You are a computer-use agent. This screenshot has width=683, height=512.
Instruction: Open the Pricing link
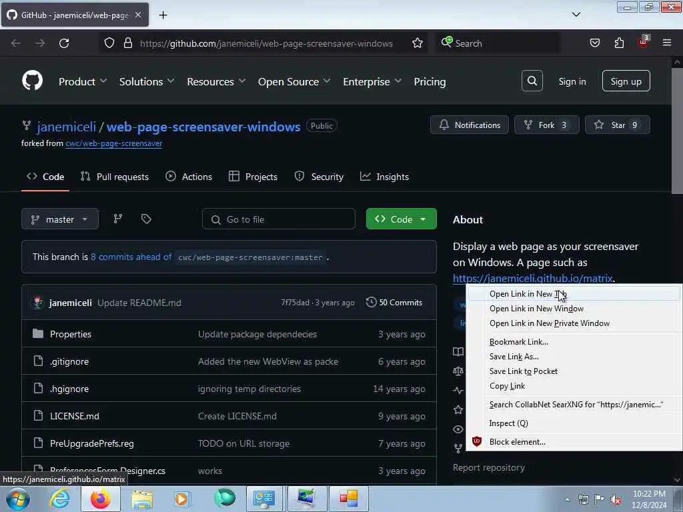click(430, 81)
